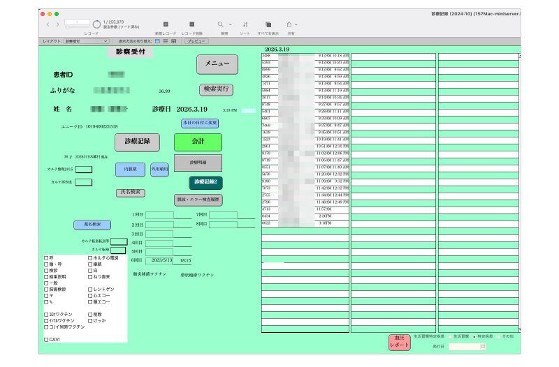This screenshot has width=559, height=367.
Task: Click the 新規レコード (new record) icon
Action: [x=166, y=24]
